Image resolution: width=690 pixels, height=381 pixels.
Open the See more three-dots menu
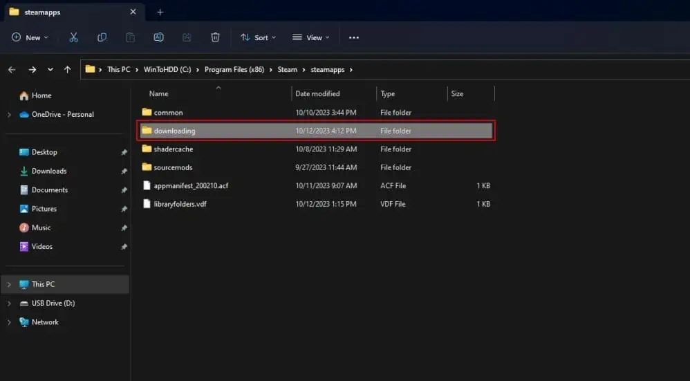(354, 37)
